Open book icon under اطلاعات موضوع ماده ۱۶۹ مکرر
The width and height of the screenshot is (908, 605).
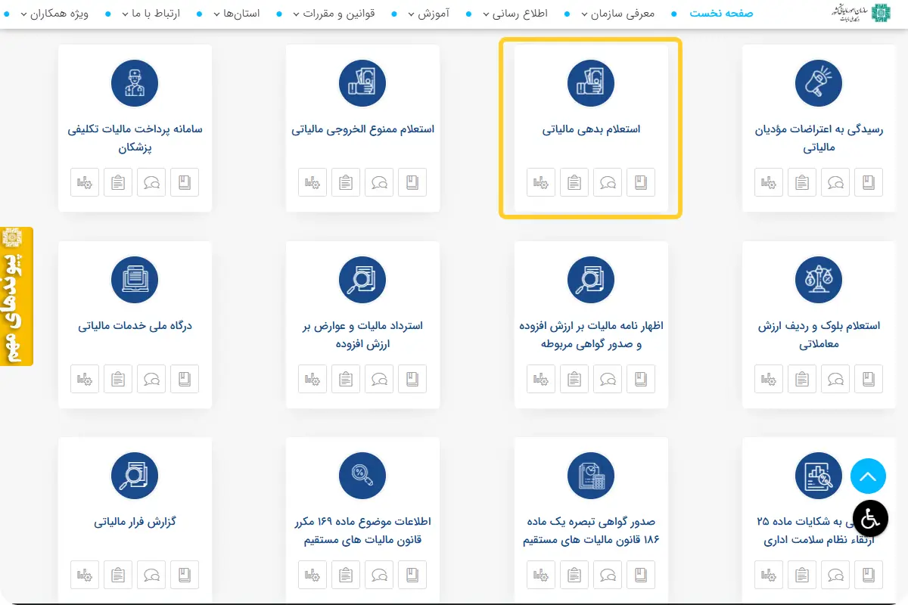pyautogui.click(x=412, y=576)
